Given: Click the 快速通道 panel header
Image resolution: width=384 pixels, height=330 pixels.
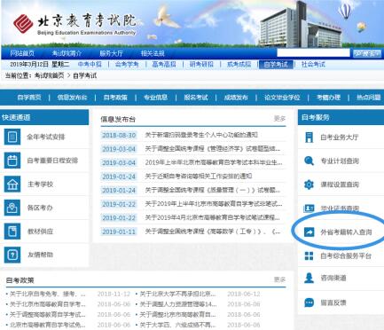Looking at the screenshot, I should coord(44,117).
